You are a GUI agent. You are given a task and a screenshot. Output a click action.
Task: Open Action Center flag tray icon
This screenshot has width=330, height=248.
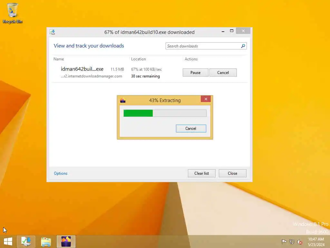click(x=284, y=242)
